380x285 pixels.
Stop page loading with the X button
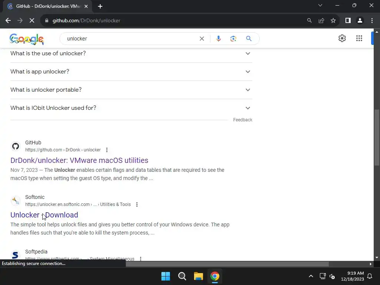32,21
